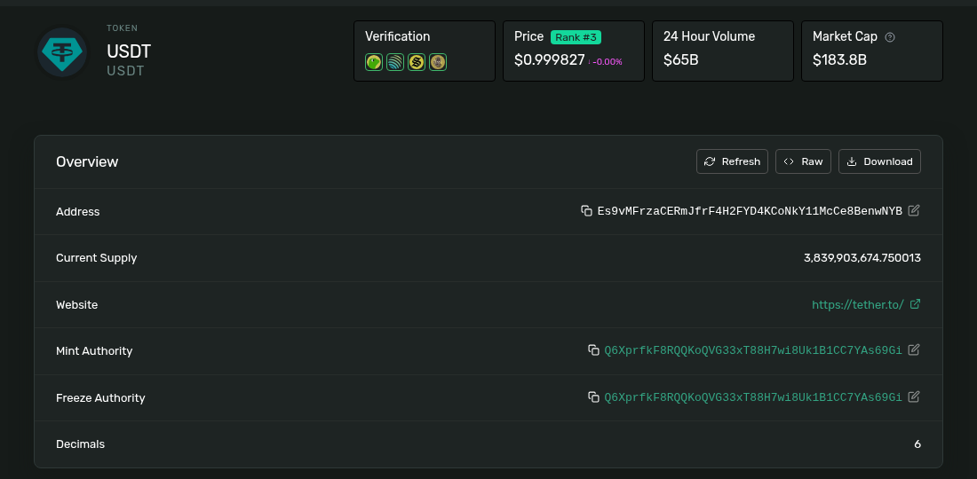977x479 pixels.
Task: Click the Mint Authority label
Action: coord(94,351)
